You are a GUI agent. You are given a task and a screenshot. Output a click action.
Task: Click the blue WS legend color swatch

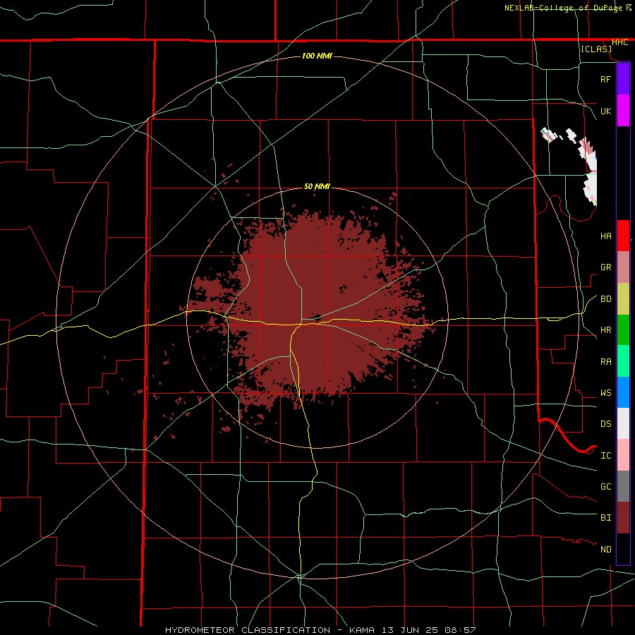pos(623,392)
